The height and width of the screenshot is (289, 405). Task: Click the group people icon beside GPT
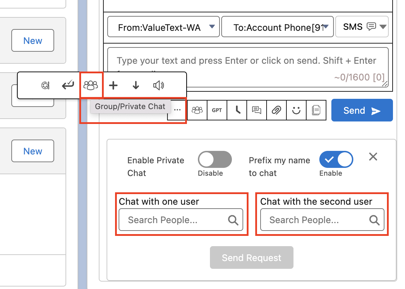coord(197,110)
